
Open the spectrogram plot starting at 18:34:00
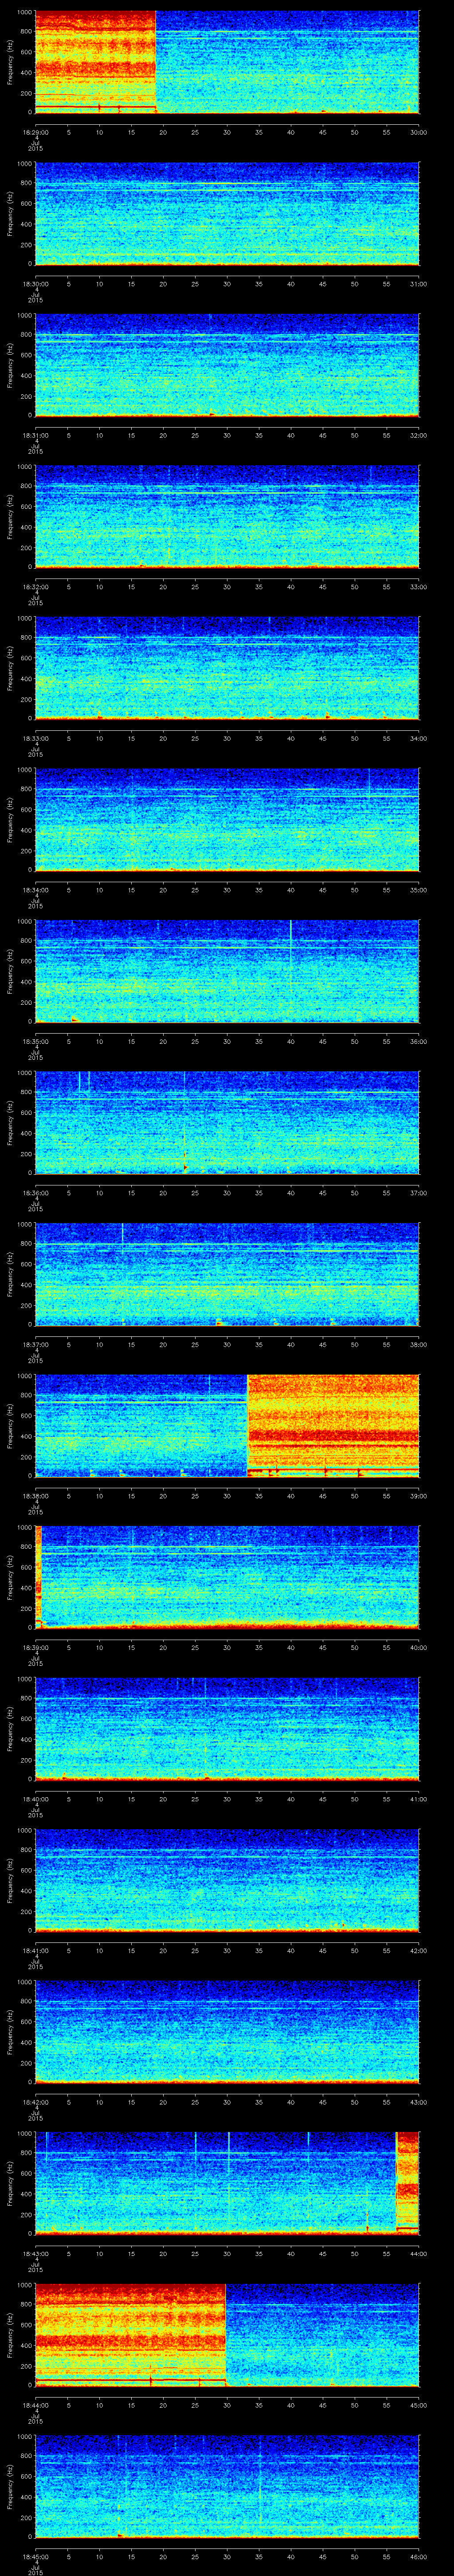(227, 820)
